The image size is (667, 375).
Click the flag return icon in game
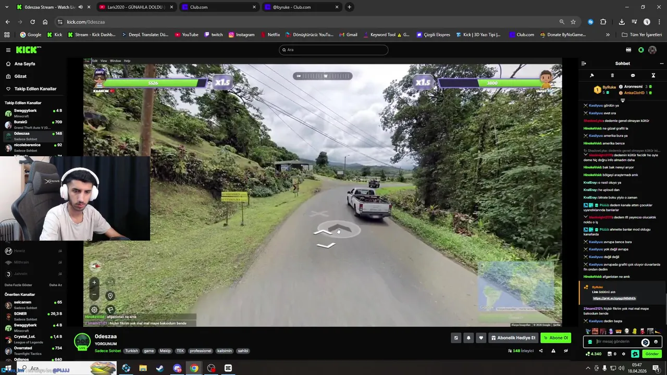coord(110,309)
